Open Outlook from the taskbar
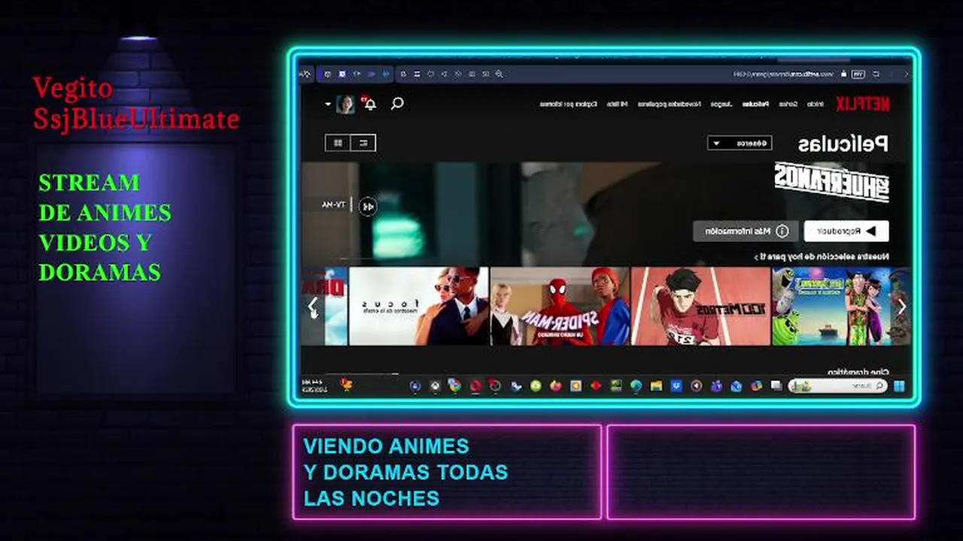 click(x=736, y=385)
